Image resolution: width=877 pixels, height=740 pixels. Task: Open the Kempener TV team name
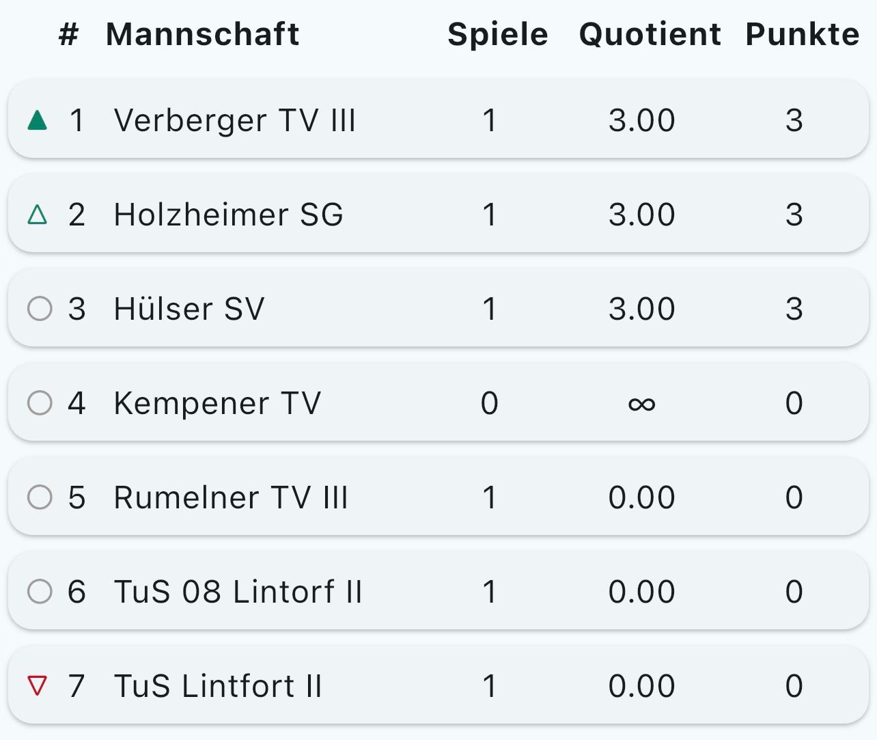217,403
